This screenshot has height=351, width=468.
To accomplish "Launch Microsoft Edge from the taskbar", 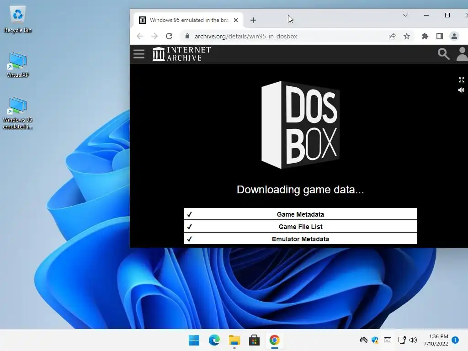I will 214,340.
